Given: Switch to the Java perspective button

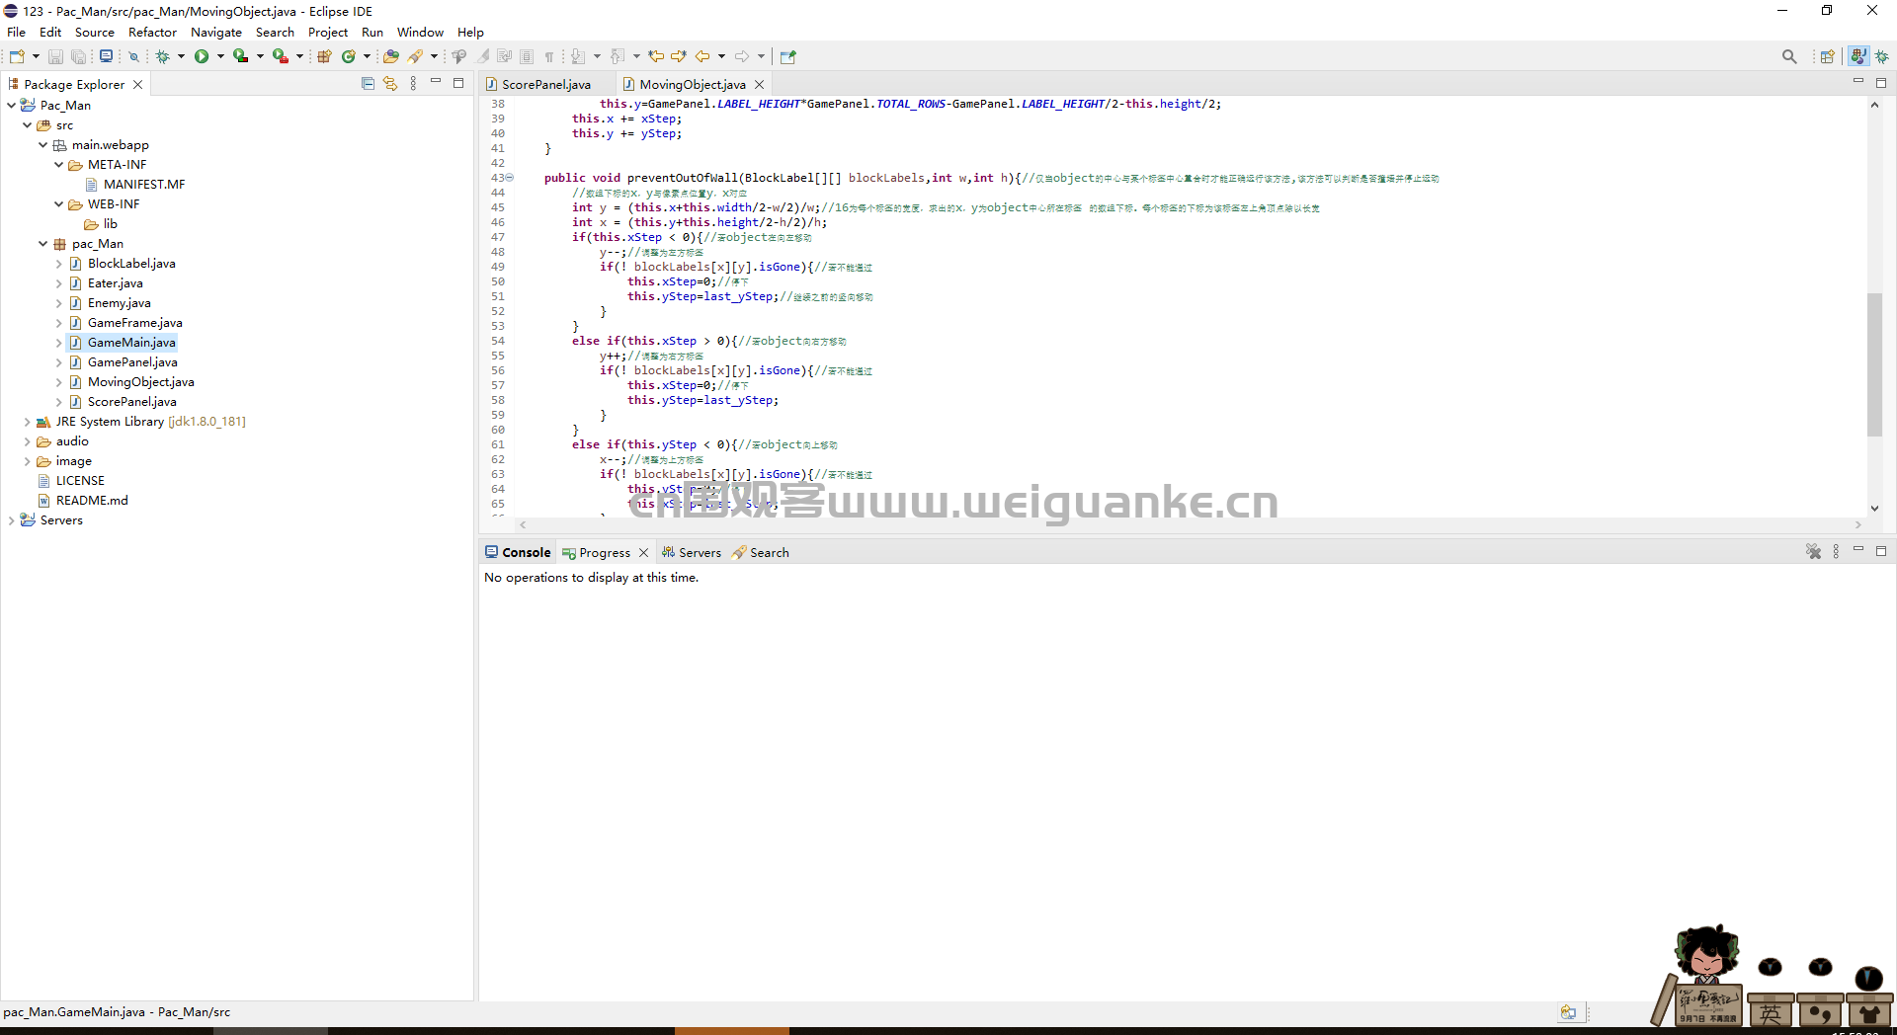Looking at the screenshot, I should [x=1858, y=56].
